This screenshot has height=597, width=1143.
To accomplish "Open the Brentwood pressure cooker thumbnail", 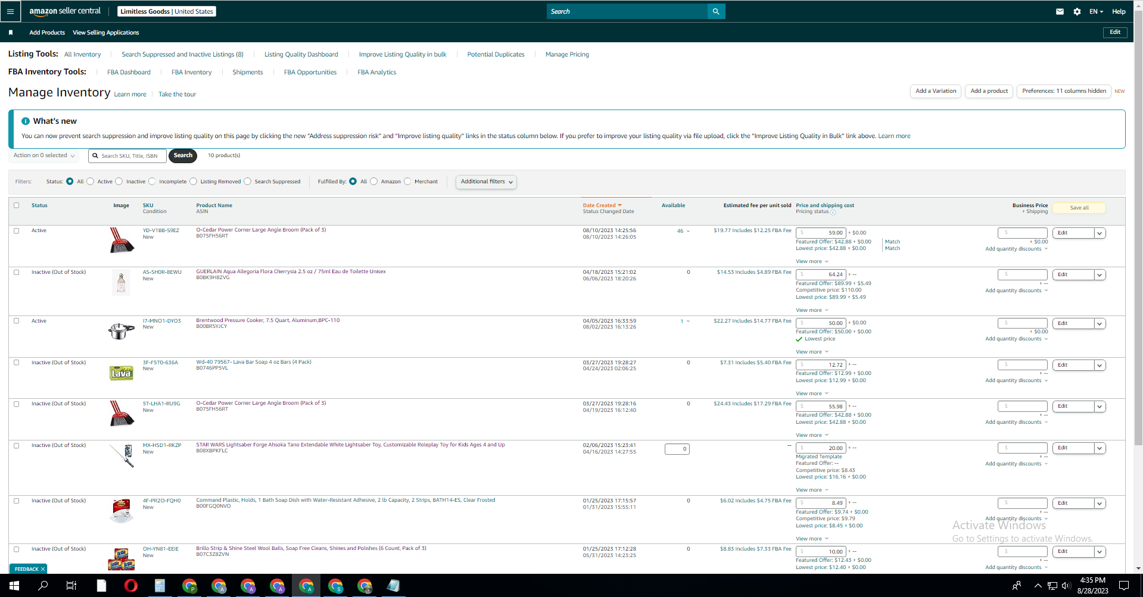I will pyautogui.click(x=121, y=330).
